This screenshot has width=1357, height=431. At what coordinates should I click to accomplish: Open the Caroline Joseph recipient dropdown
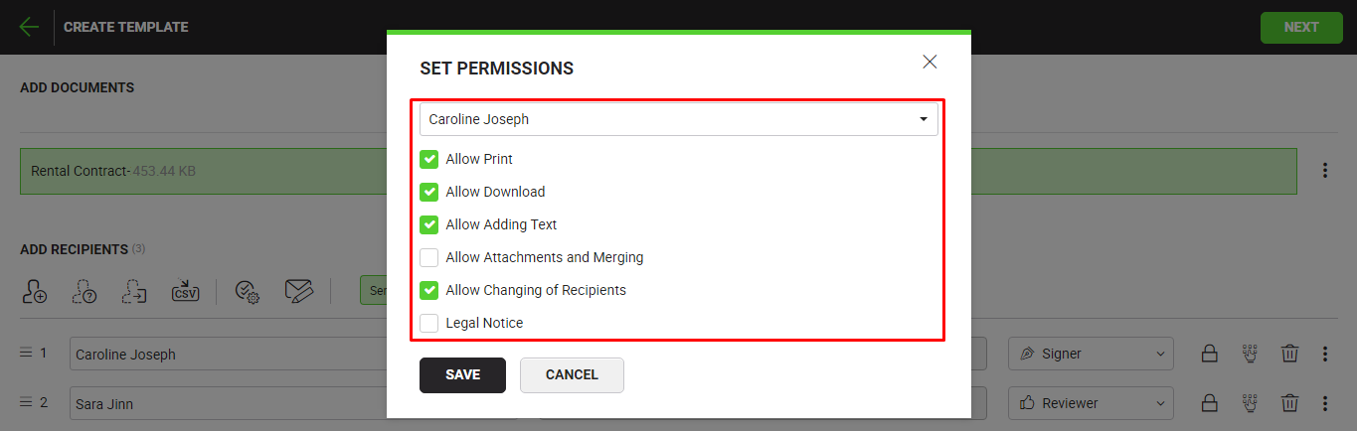coord(678,119)
